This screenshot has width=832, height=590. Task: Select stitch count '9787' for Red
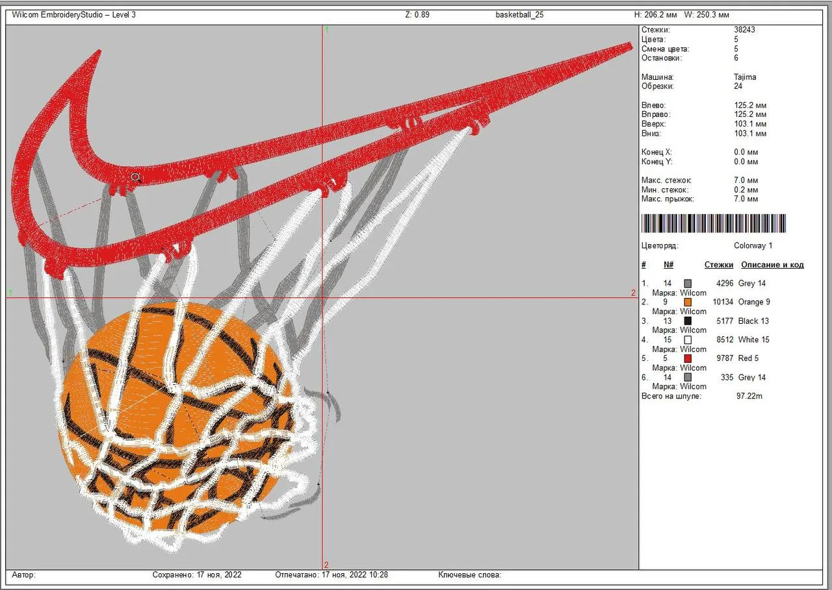[x=725, y=358]
